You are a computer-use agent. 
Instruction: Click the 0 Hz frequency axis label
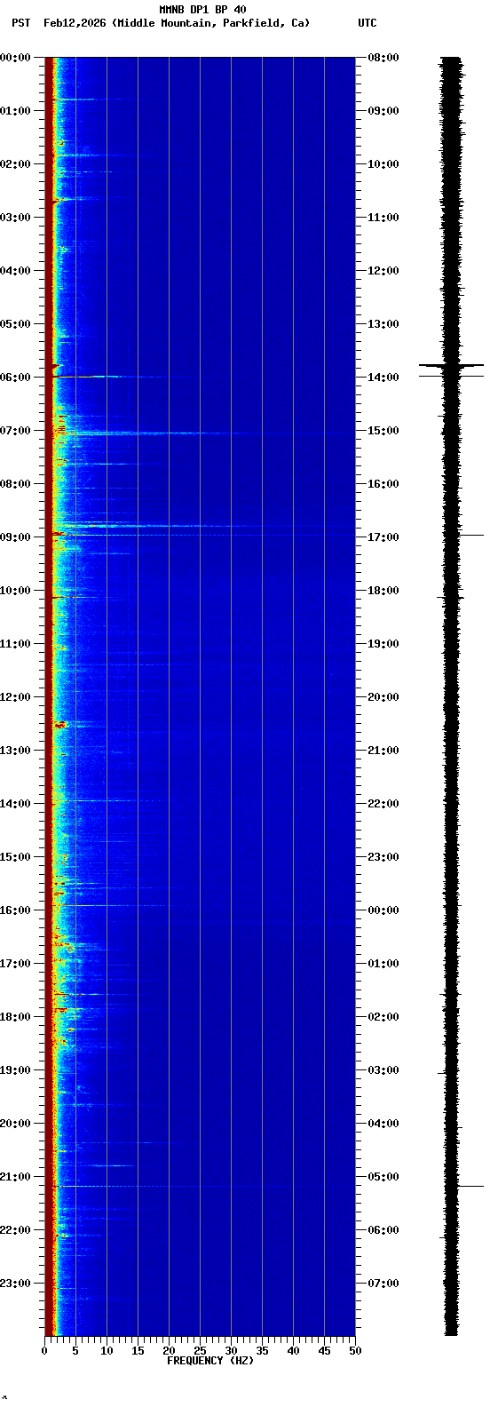tap(44, 1351)
